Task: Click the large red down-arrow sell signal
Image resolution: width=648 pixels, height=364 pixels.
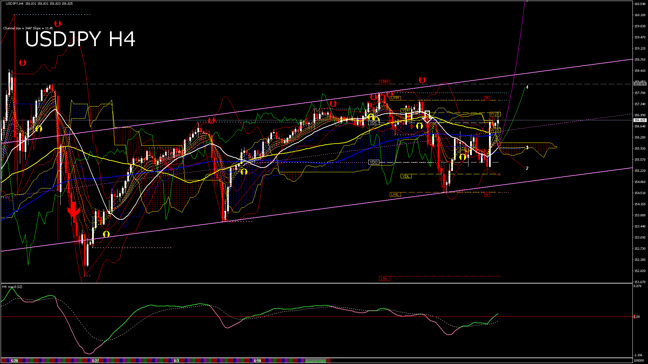Action: pyautogui.click(x=74, y=211)
